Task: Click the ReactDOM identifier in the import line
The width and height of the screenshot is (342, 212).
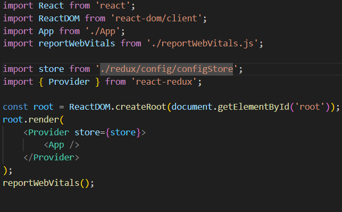Action: click(x=59, y=18)
